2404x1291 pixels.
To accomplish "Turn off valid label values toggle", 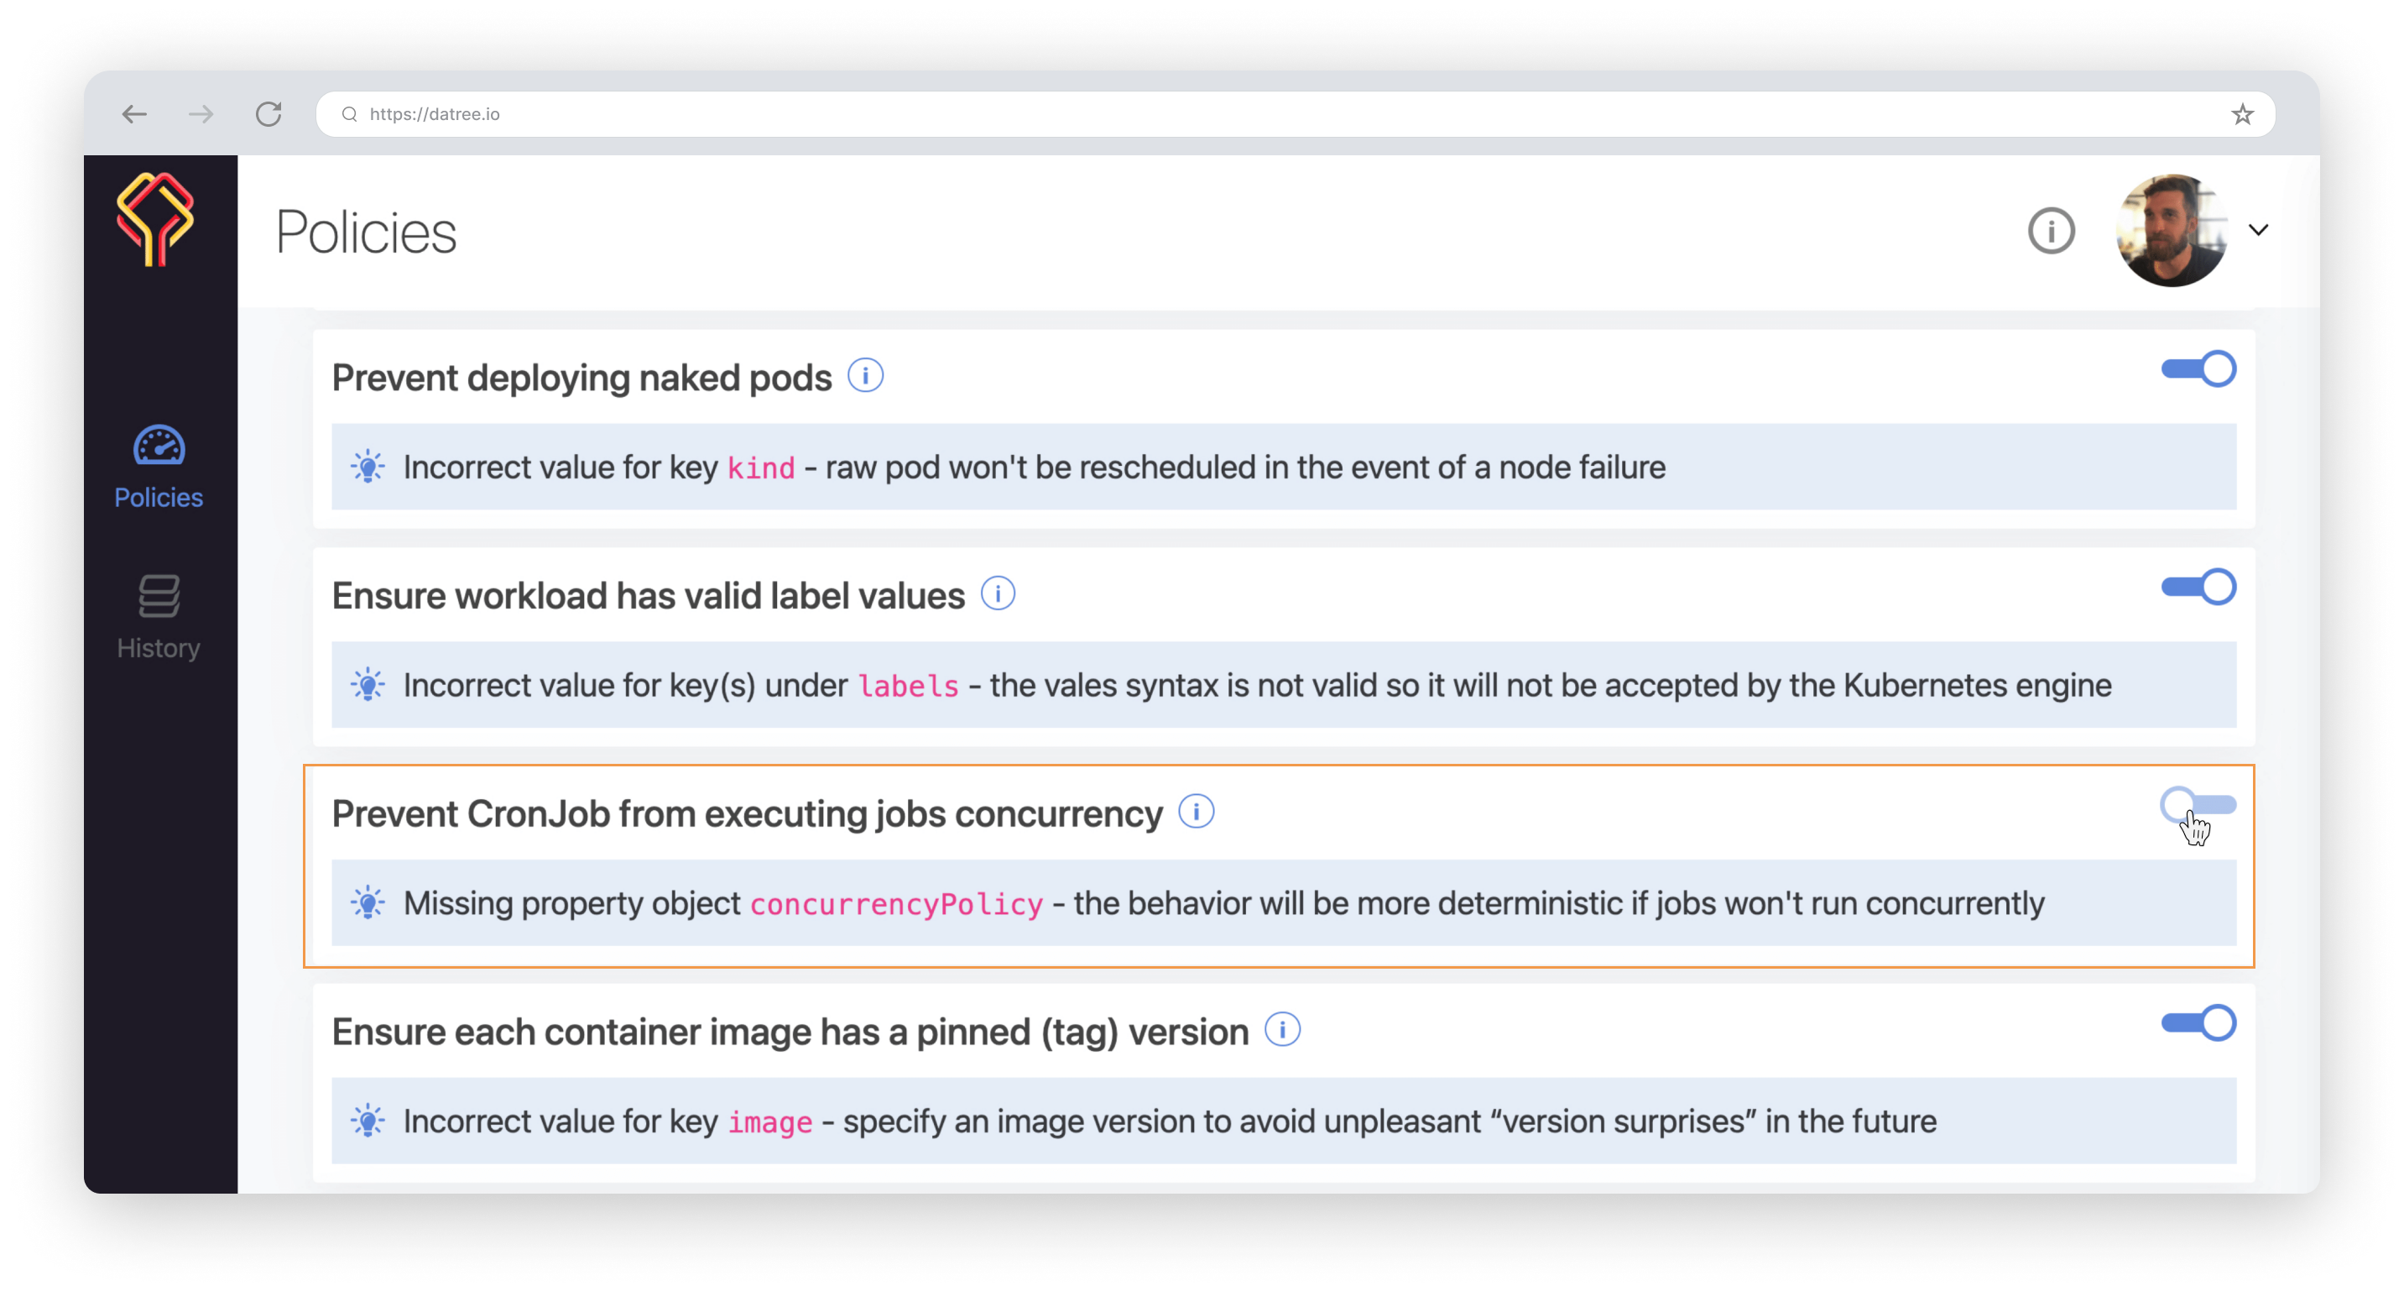I will coord(2198,587).
